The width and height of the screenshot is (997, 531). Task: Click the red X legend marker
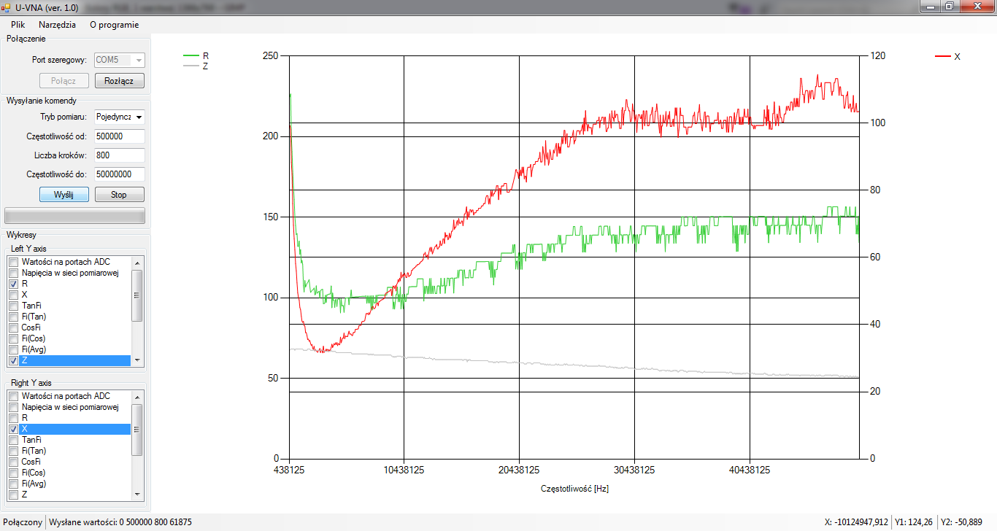(x=943, y=56)
